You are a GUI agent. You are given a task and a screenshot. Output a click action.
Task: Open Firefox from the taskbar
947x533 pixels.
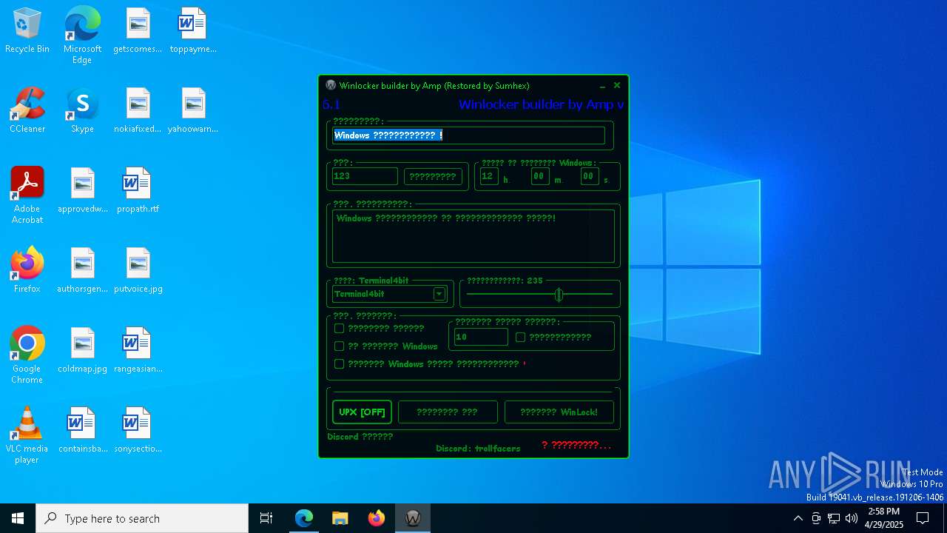tap(376, 518)
